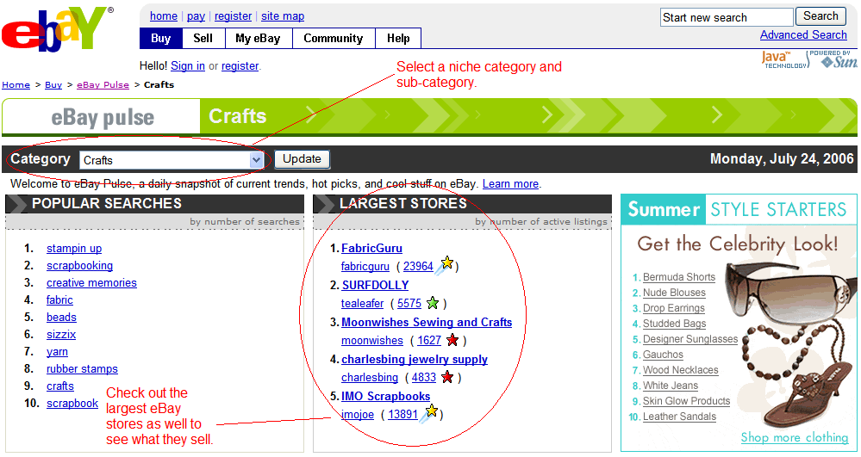Click into the Start new search field

tap(726, 17)
